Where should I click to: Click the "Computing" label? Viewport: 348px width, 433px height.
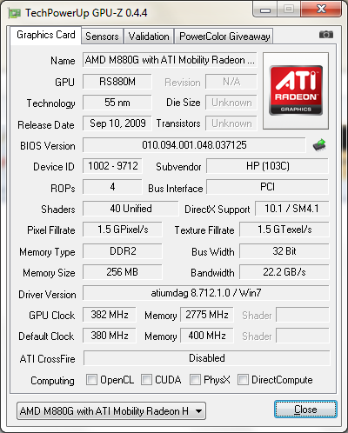pyautogui.click(x=52, y=381)
